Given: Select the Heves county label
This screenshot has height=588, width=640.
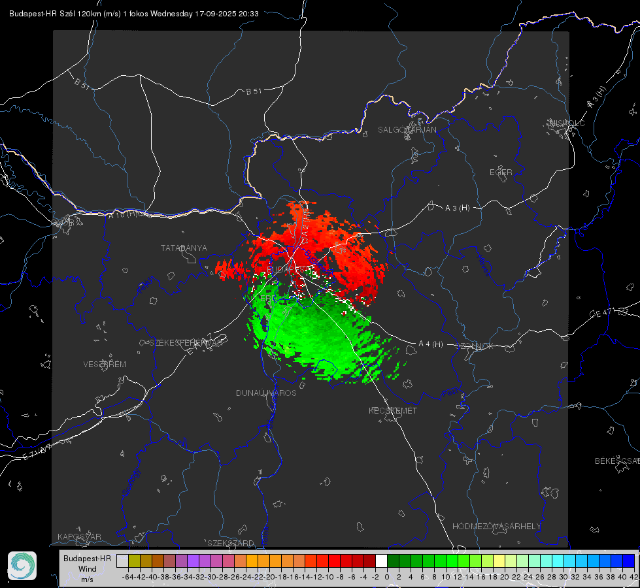Looking at the screenshot, I should tap(483, 265).
